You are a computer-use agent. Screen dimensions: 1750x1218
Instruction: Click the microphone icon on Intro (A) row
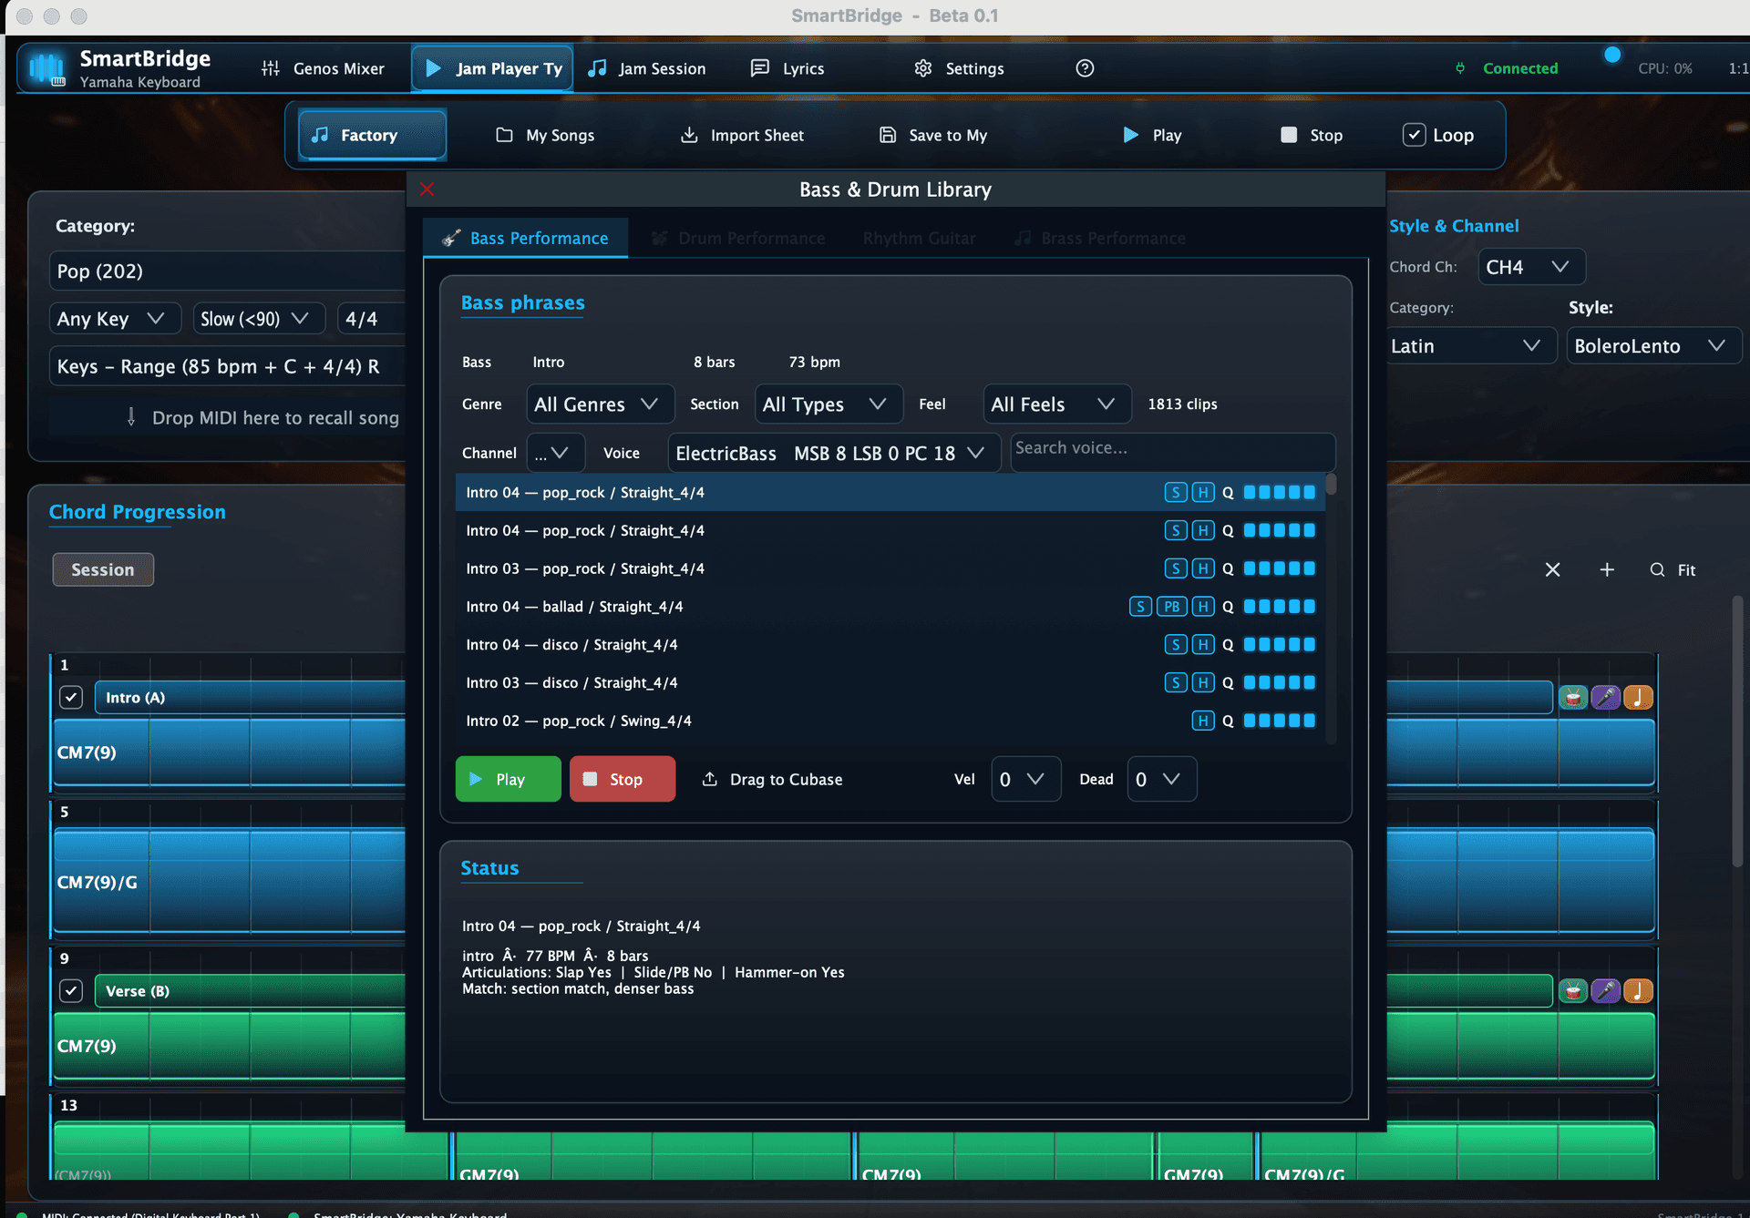[x=1606, y=698]
